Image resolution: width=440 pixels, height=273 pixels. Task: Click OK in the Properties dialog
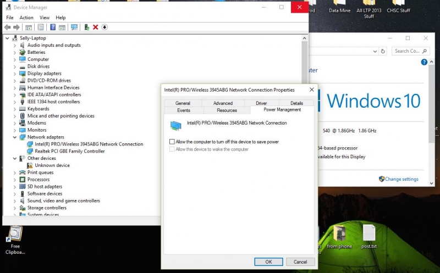[268, 262]
